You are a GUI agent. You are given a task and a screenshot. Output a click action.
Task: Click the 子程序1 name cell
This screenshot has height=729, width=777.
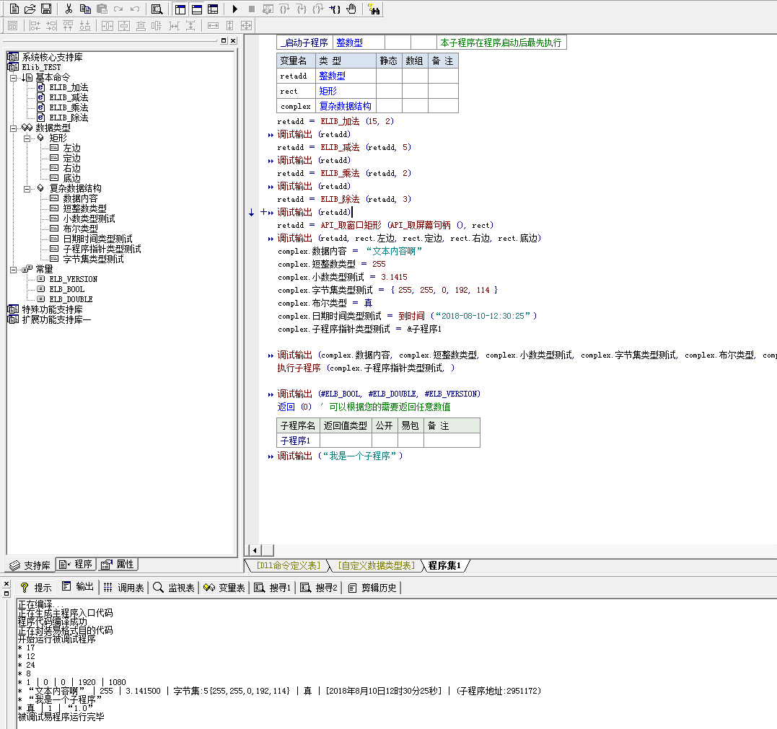tap(298, 441)
